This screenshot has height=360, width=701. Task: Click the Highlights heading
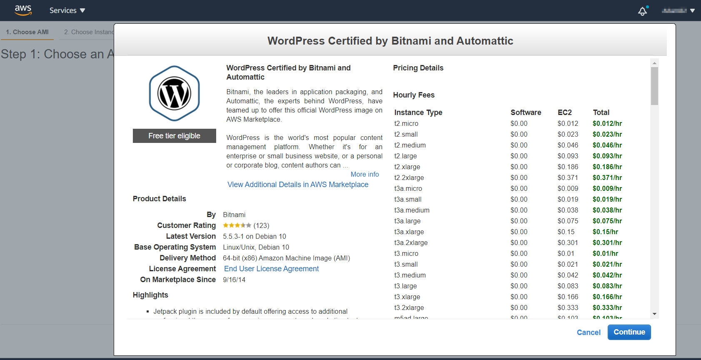pyautogui.click(x=150, y=295)
